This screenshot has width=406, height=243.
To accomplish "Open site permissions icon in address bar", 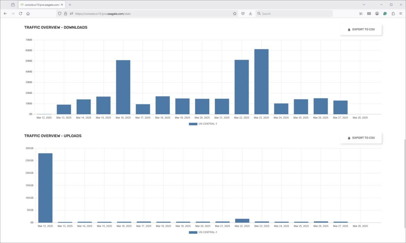I will click(x=71, y=13).
